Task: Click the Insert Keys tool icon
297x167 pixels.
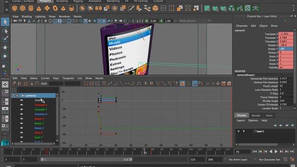Action: tap(19, 83)
